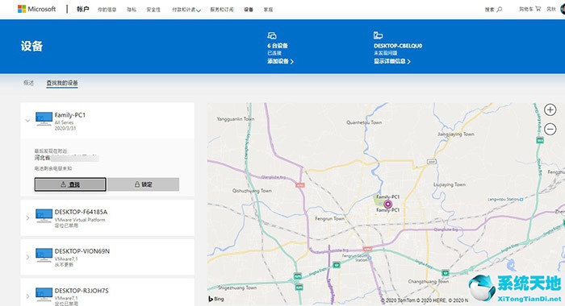Viewport: 565px width, 306px height.
Task: Click the Microsoft logo
Action: [37, 9]
